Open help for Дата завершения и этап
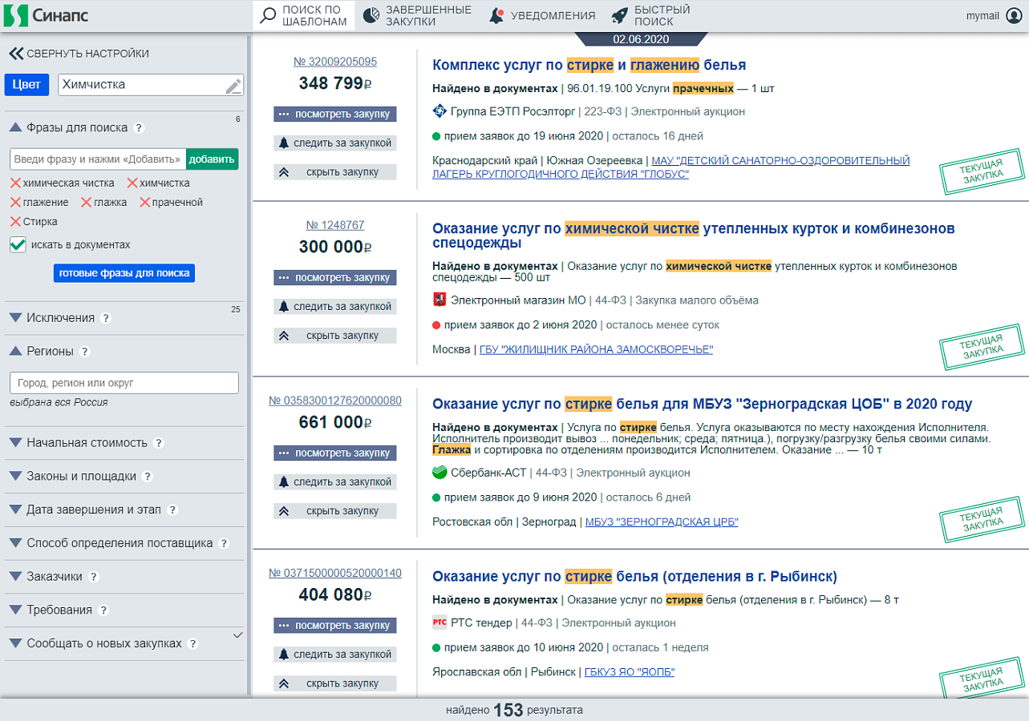 172,510
